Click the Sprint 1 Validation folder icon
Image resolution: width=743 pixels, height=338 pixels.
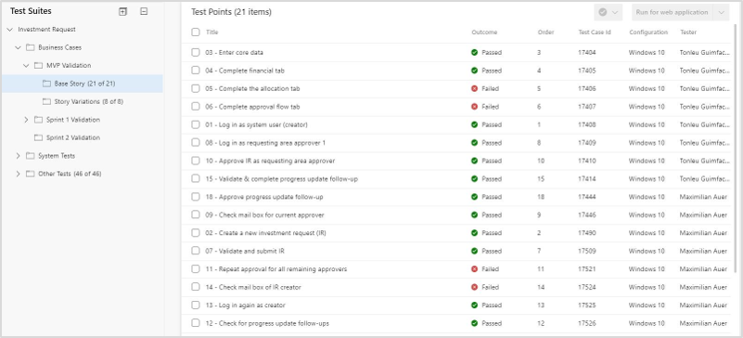tap(38, 120)
